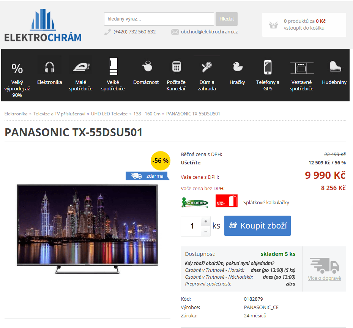Click the skladem 5 ks availability text
The width and height of the screenshot is (353, 328).
click(278, 254)
